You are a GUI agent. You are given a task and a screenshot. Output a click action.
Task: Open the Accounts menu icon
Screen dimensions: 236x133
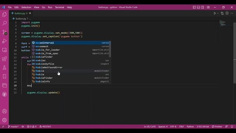tap(4, 111)
